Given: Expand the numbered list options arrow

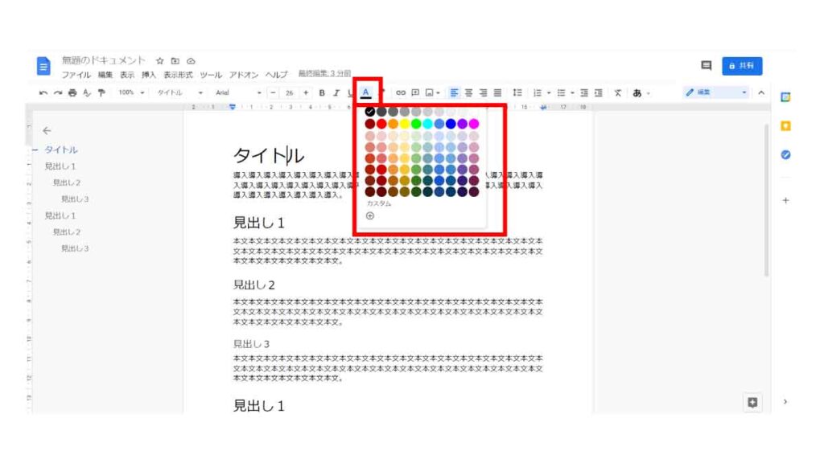Looking at the screenshot, I should [549, 93].
